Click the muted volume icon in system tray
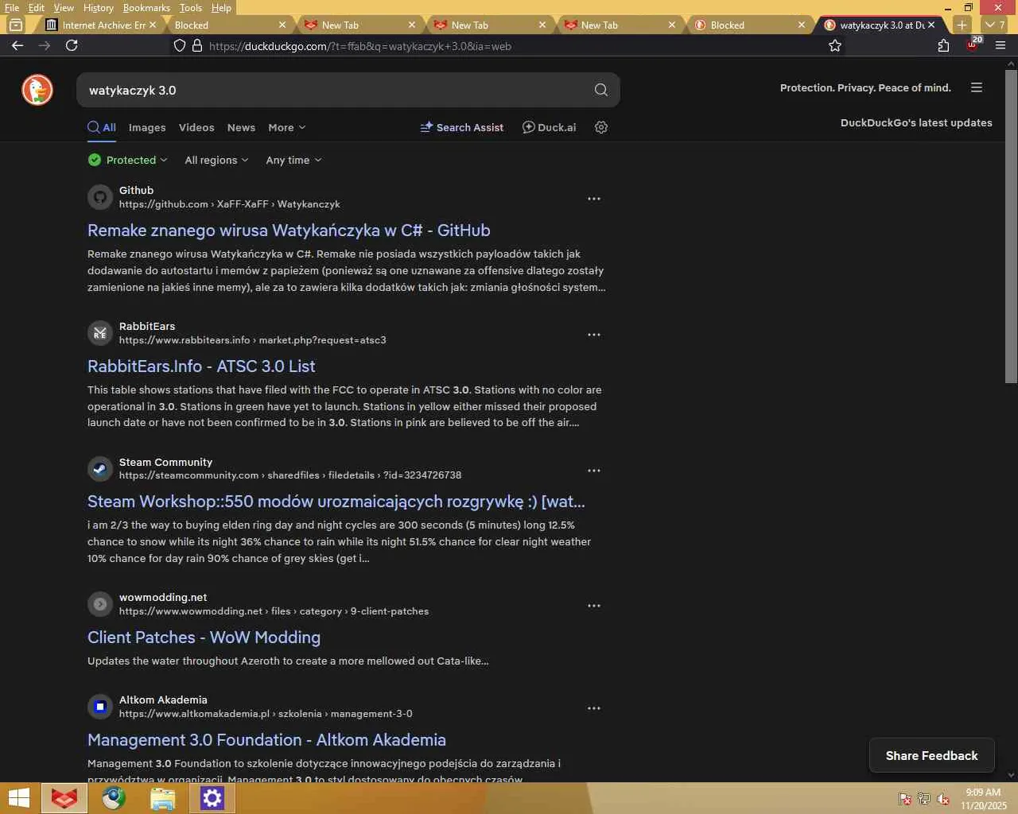 [943, 799]
